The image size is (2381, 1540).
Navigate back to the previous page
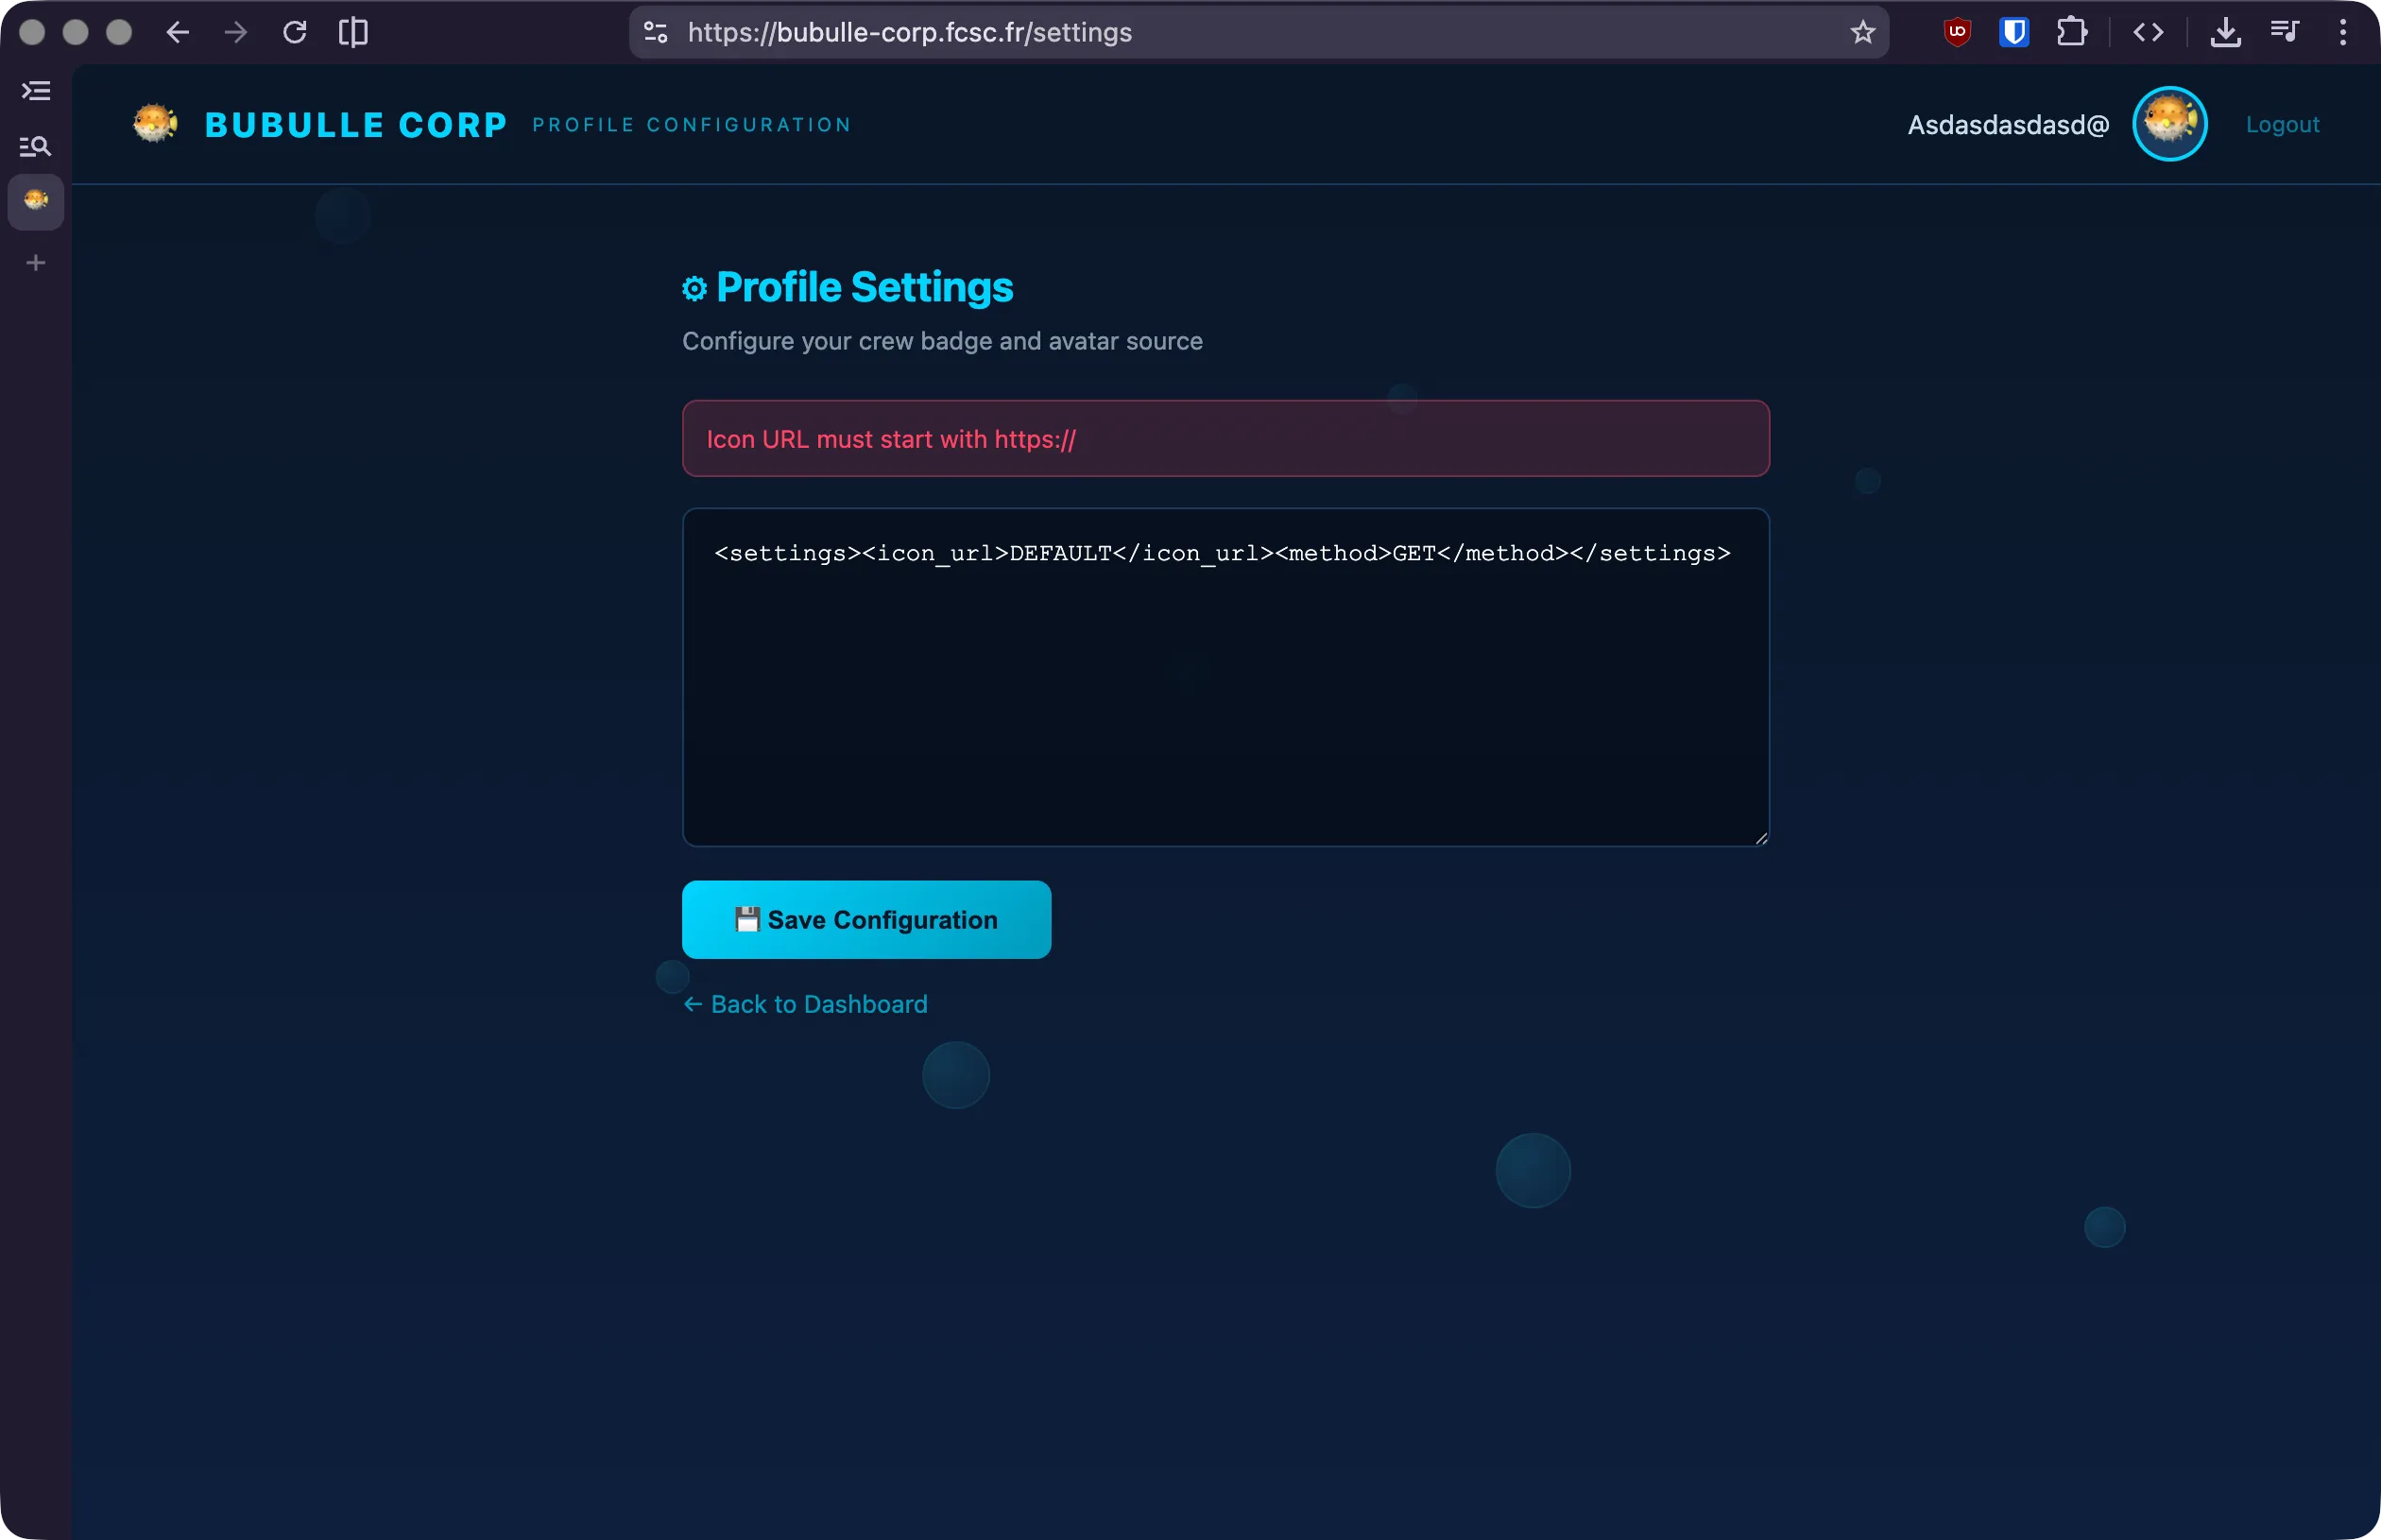tap(176, 32)
